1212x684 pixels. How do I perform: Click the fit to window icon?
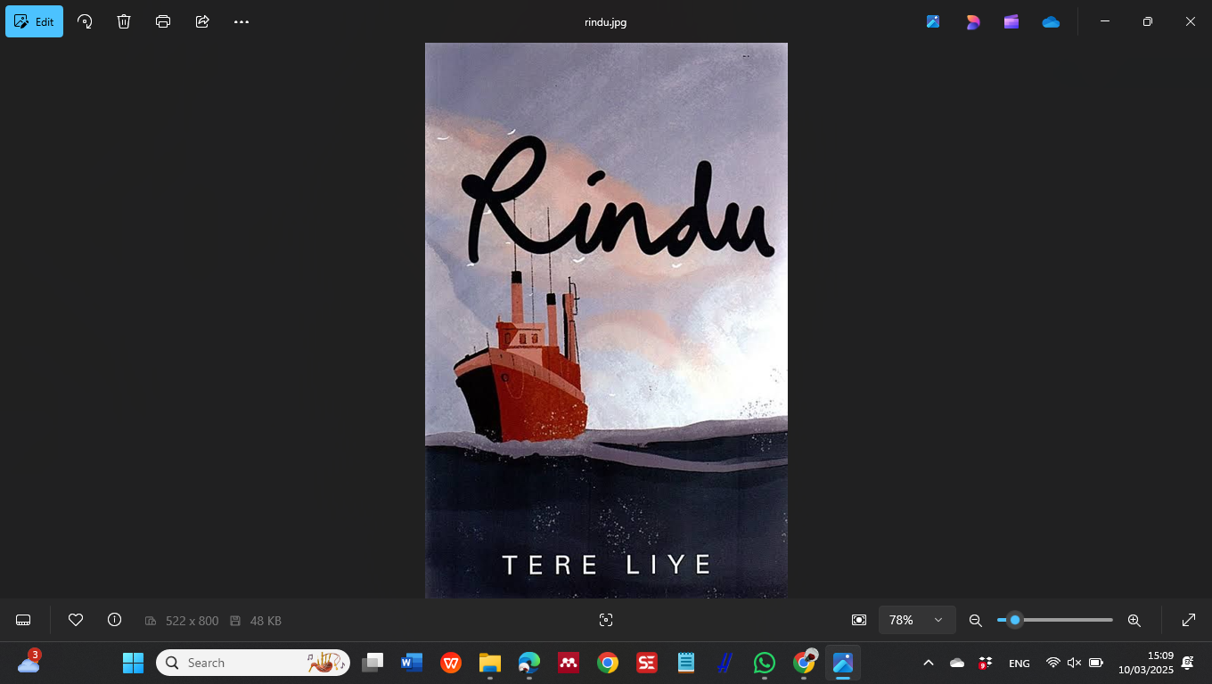point(859,620)
